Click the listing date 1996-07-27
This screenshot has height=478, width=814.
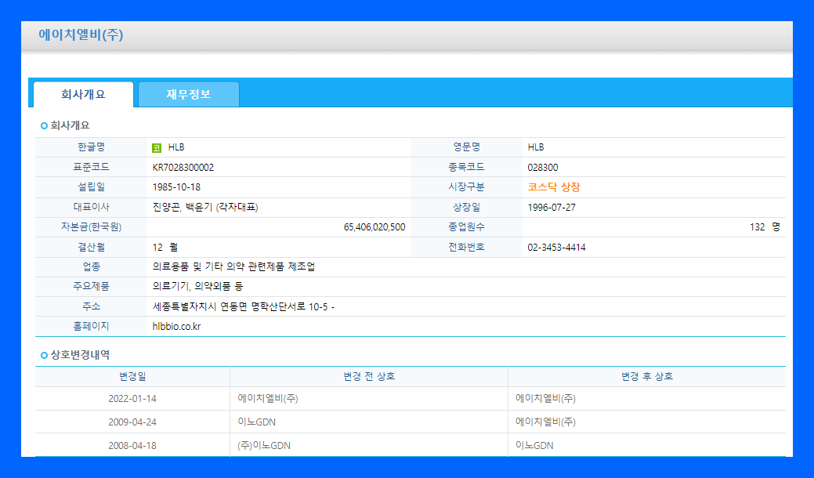552,208
